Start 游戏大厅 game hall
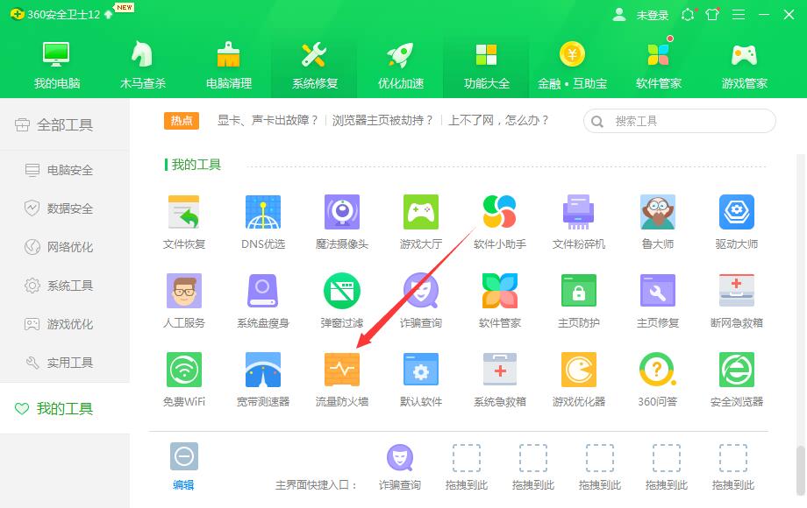807x508 pixels. (x=420, y=221)
